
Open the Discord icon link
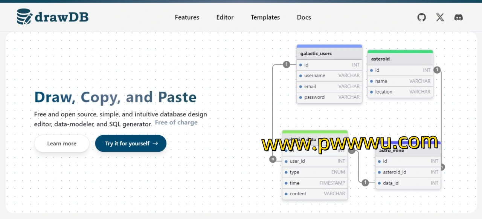458,17
